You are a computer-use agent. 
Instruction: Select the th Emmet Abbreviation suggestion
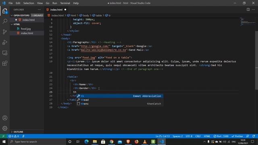pyautogui.click(x=120, y=96)
